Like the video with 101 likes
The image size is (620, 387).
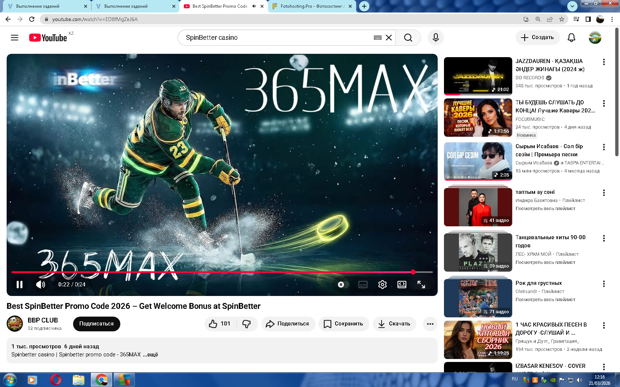[220, 324]
